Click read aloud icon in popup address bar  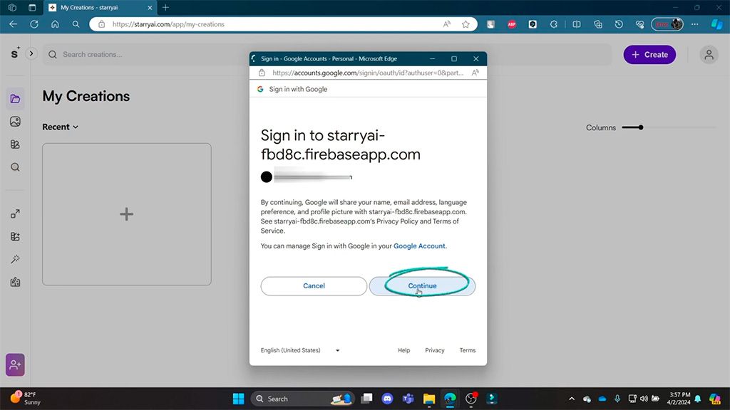(x=475, y=73)
